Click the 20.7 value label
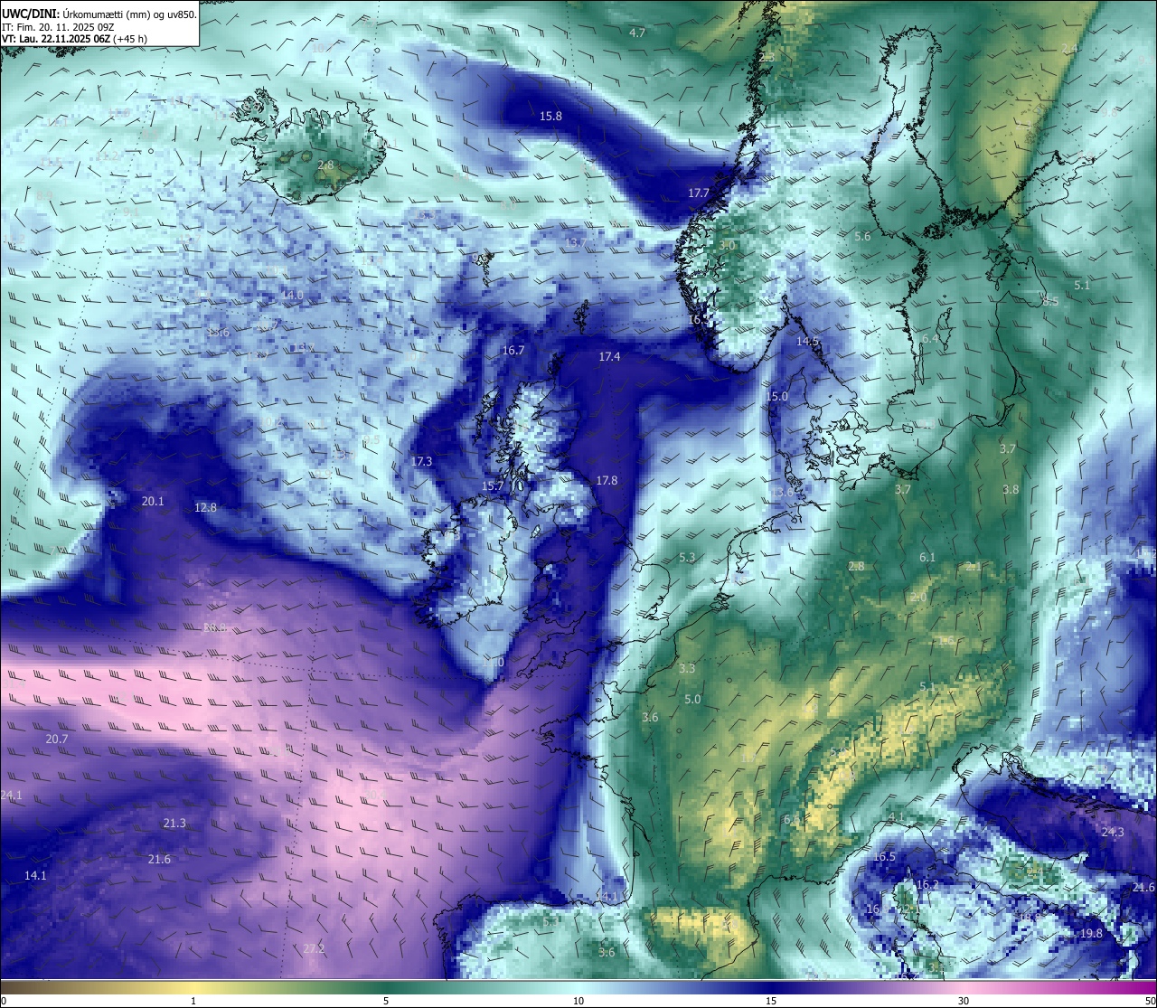 coord(56,739)
